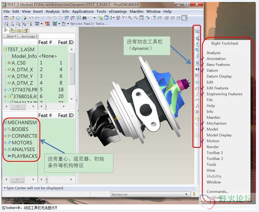The height and width of the screenshot is (212, 259).
Task: Click the Cut scissors icon
Action: pos(43,18)
